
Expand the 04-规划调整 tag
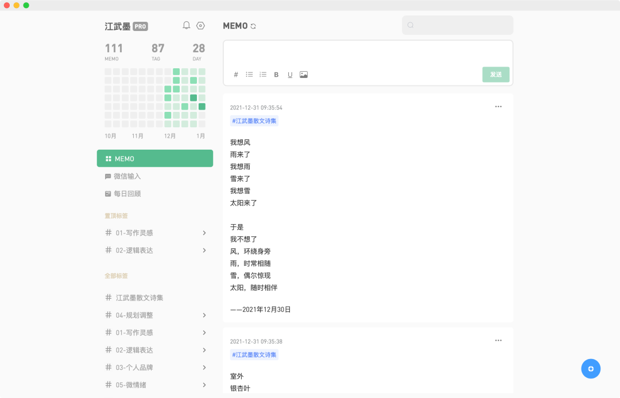click(204, 315)
